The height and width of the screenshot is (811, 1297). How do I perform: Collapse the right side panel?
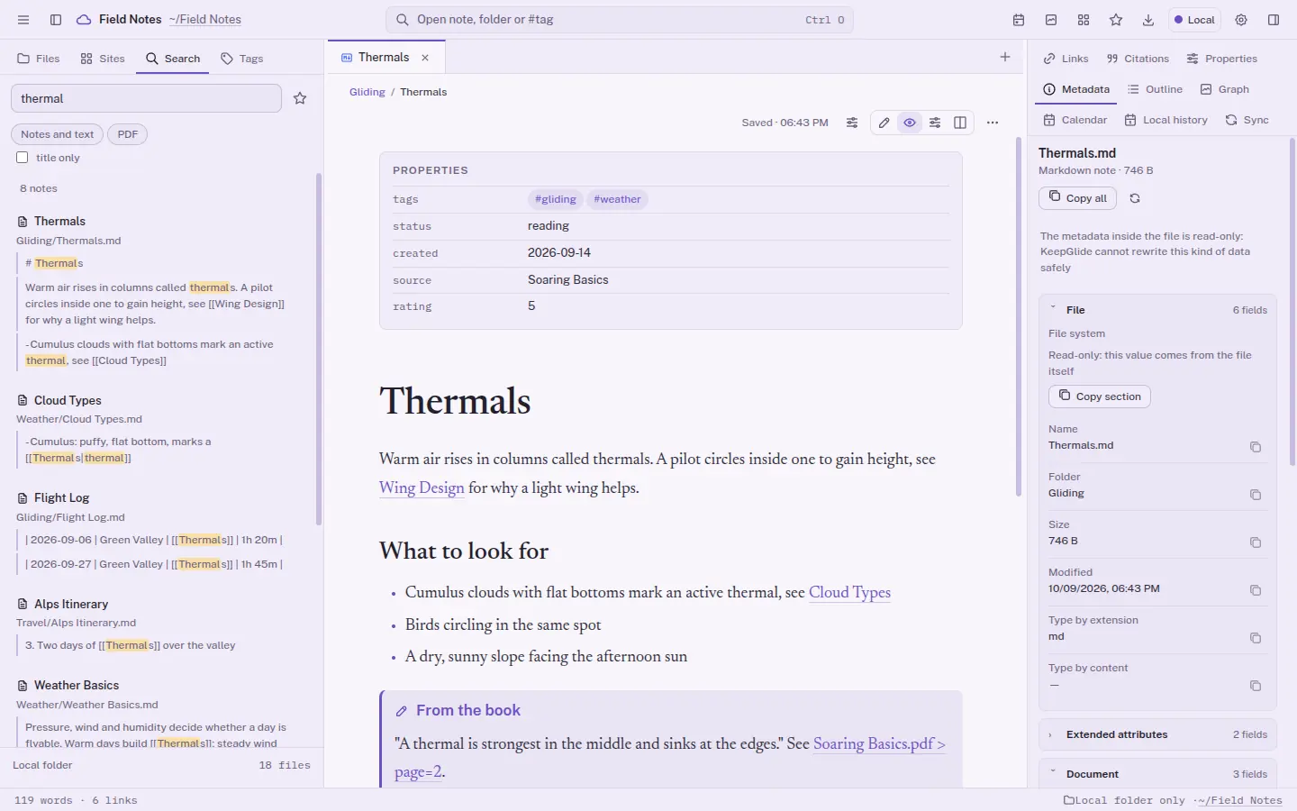click(x=1274, y=20)
